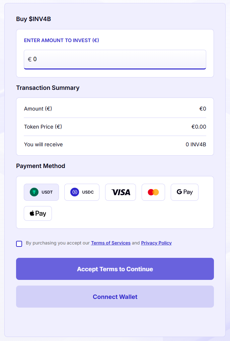Viewport: 230px width, 341px height.
Task: Pick the Apple Pay payment option
Action: [38, 213]
